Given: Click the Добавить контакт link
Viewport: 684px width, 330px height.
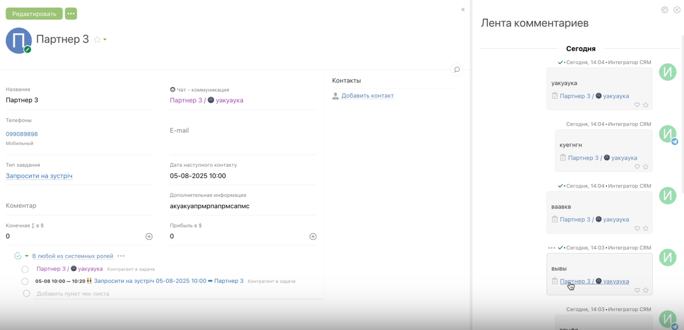Looking at the screenshot, I should click(367, 96).
